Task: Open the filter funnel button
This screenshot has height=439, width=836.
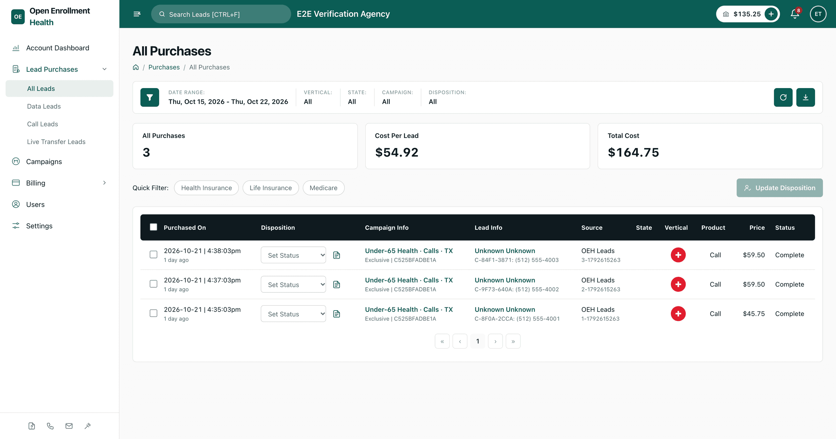Action: (150, 97)
